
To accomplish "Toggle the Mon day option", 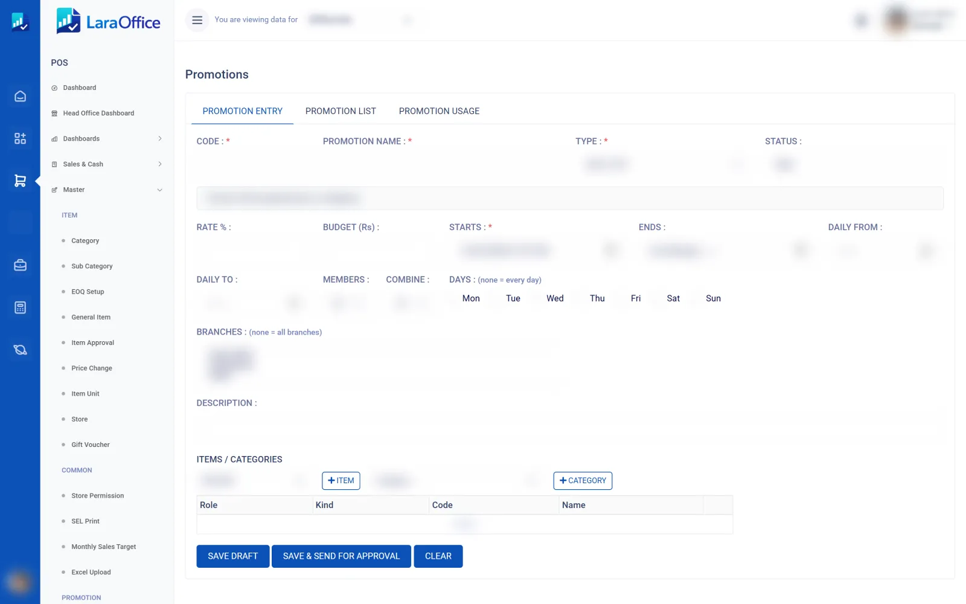I will [471, 298].
